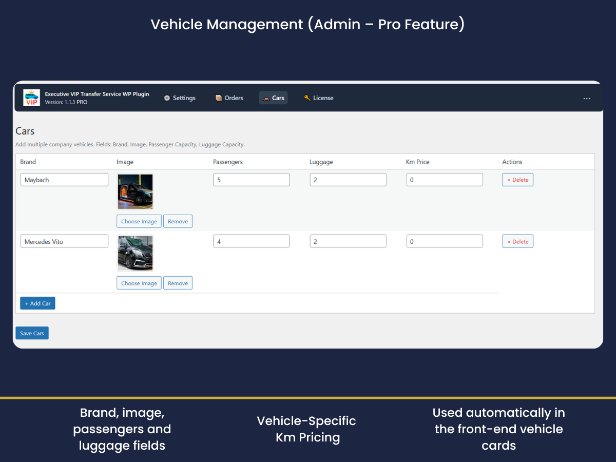Image resolution: width=616 pixels, height=462 pixels.
Task: Click the Maybach brand name field
Action: [x=64, y=180]
